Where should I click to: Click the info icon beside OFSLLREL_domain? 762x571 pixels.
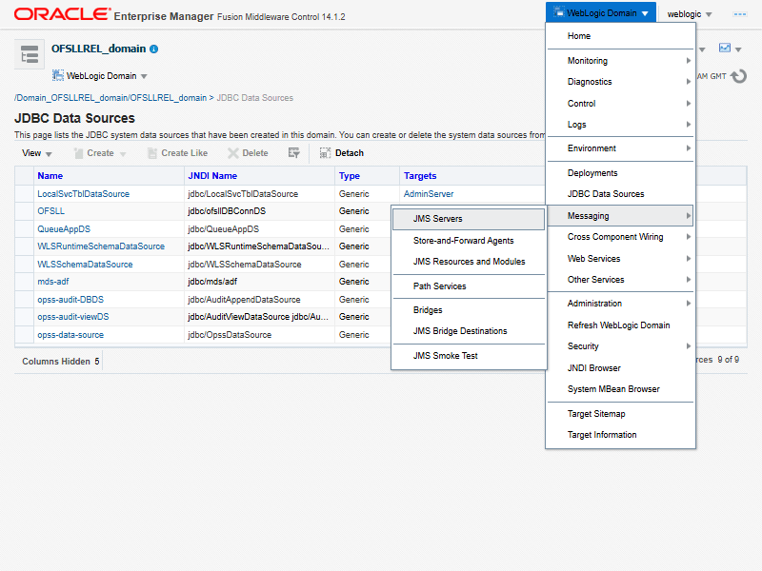coord(154,49)
